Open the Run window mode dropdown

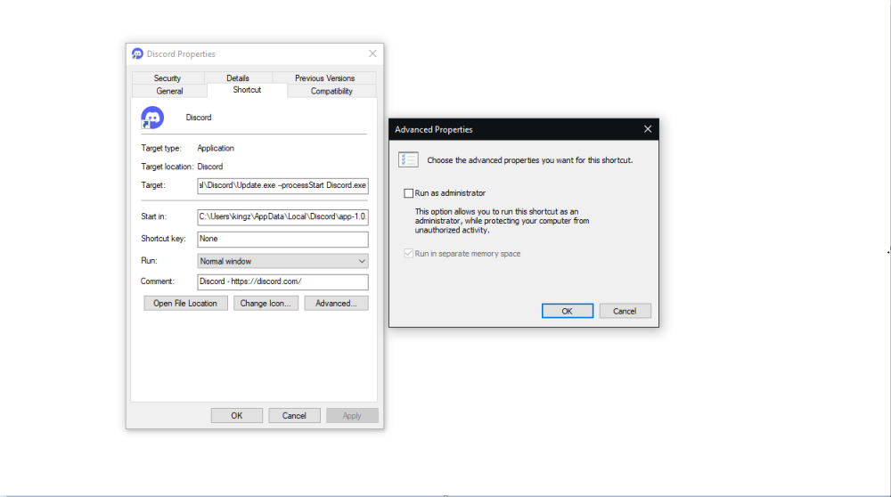tap(282, 261)
